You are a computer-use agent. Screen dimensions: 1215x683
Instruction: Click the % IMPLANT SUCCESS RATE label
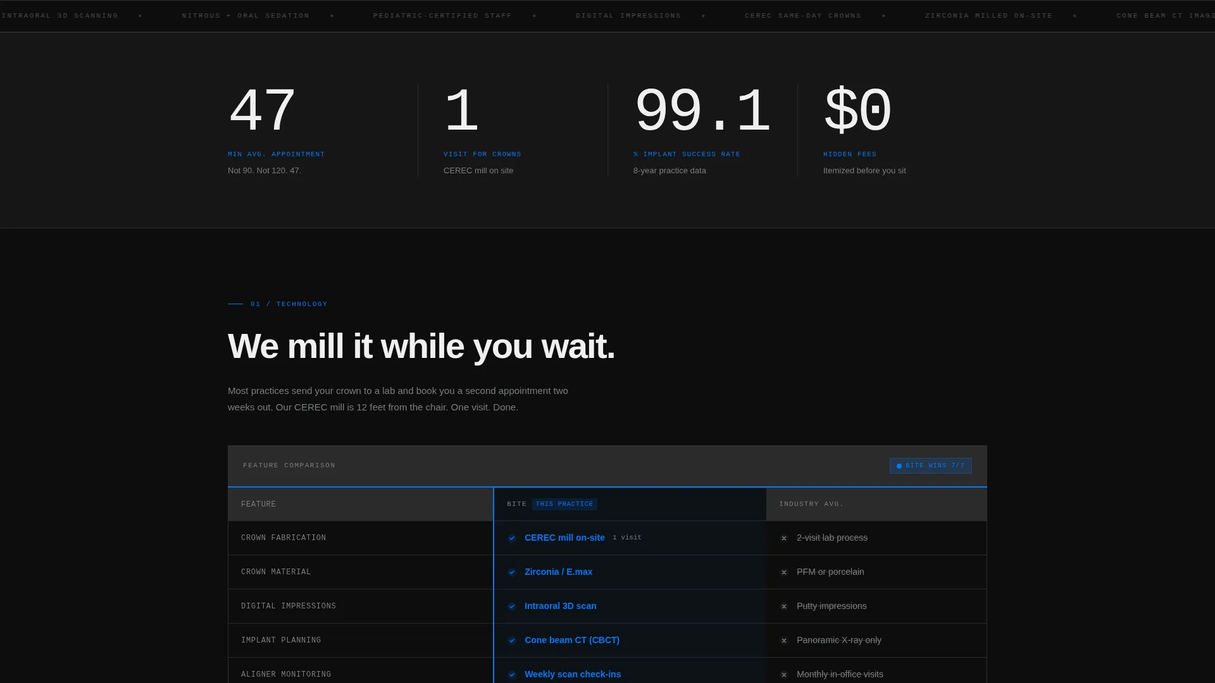pyautogui.click(x=687, y=154)
